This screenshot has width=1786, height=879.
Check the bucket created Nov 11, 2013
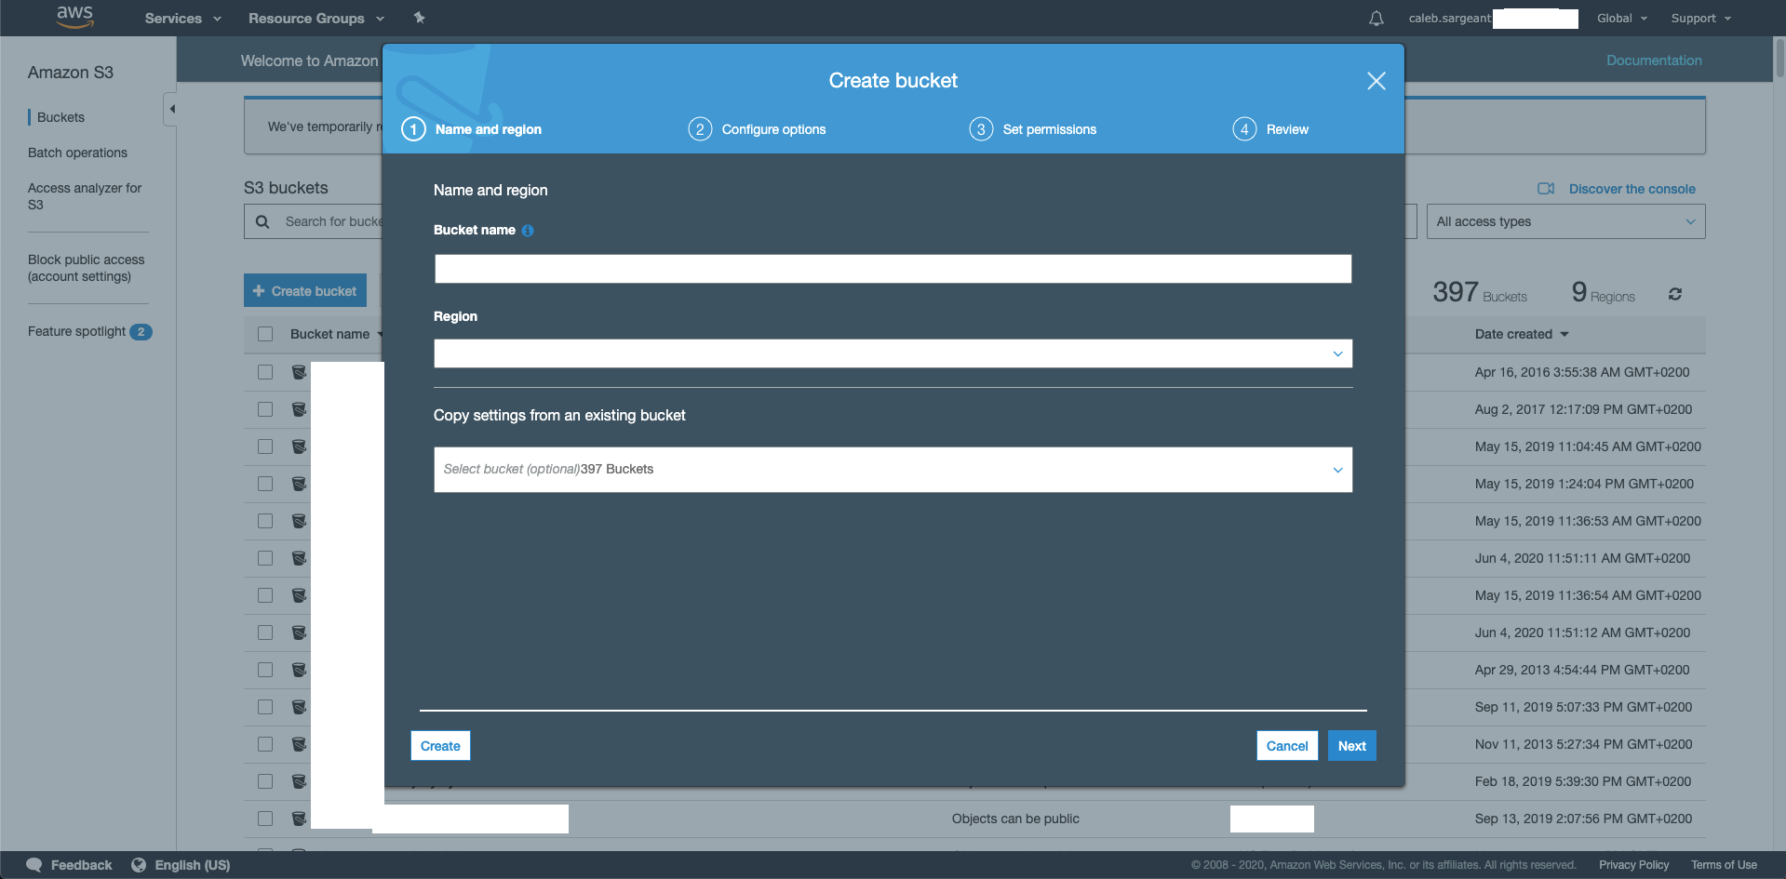tap(265, 744)
